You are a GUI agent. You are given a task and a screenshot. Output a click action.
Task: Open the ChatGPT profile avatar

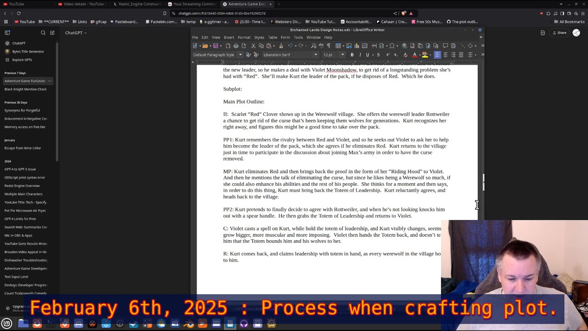click(x=576, y=33)
